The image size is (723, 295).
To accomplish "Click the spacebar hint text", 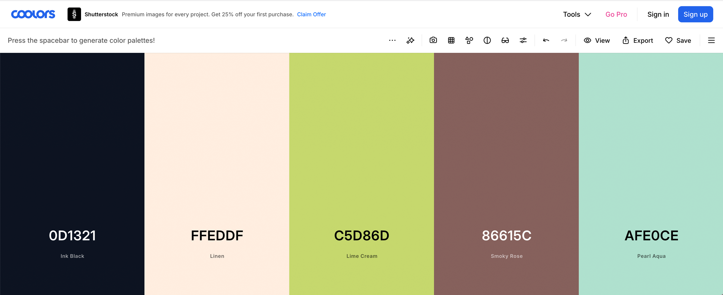I will tap(81, 40).
